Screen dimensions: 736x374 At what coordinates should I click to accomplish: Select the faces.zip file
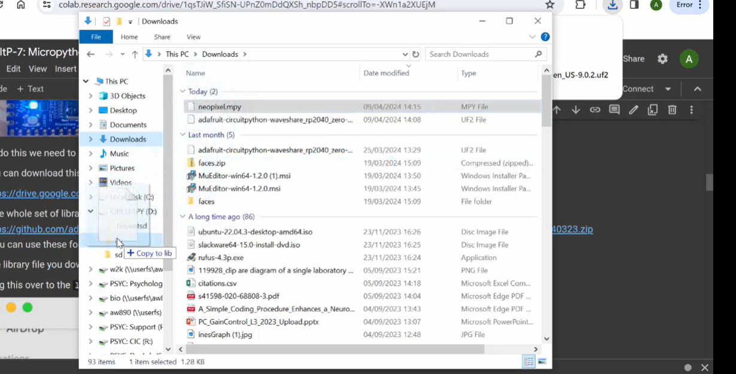click(212, 163)
